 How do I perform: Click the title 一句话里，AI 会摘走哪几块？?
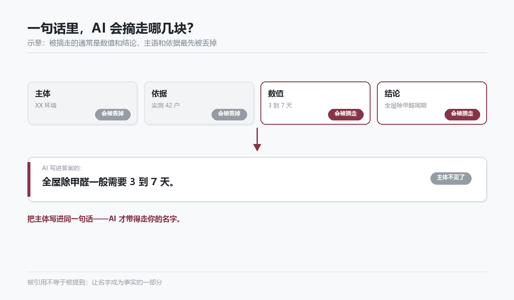[111, 28]
